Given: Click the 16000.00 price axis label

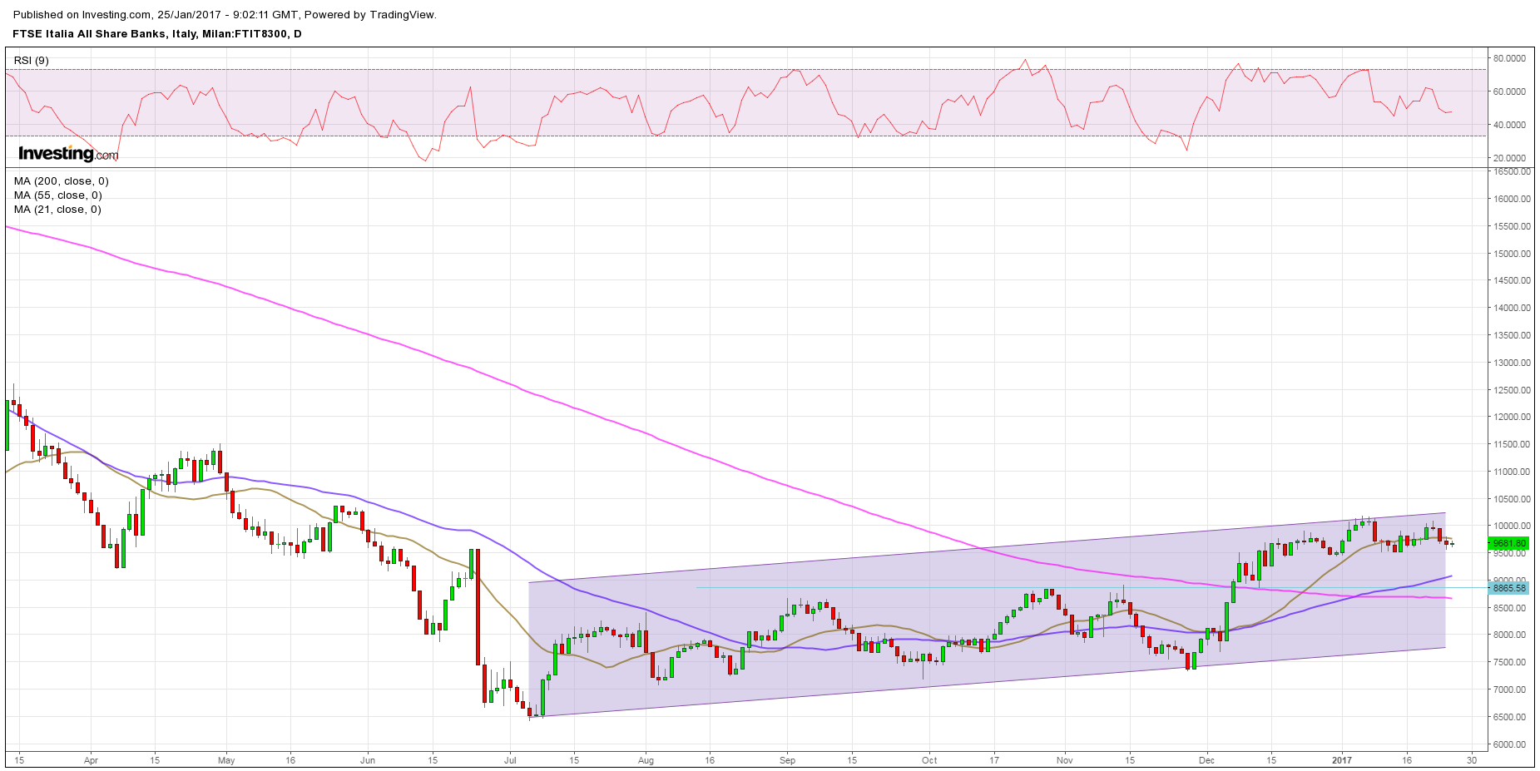Looking at the screenshot, I should click(1512, 199).
